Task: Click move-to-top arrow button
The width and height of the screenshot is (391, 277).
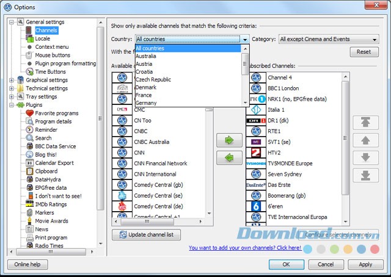Action: pos(366,122)
